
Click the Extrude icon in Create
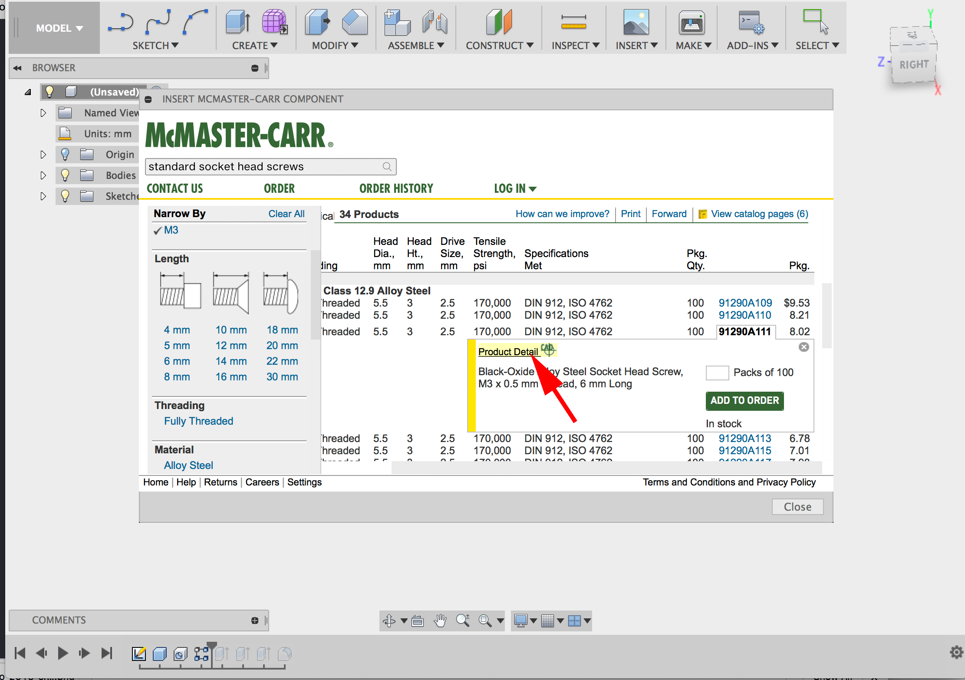click(x=238, y=22)
